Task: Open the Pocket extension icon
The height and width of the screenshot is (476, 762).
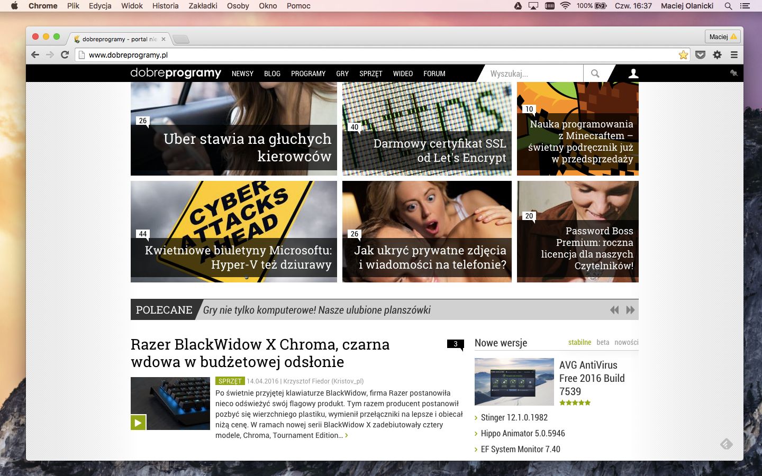Action: (x=700, y=54)
